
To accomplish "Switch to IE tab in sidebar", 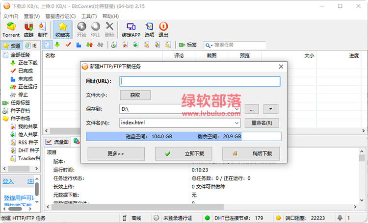I will click(x=31, y=45).
